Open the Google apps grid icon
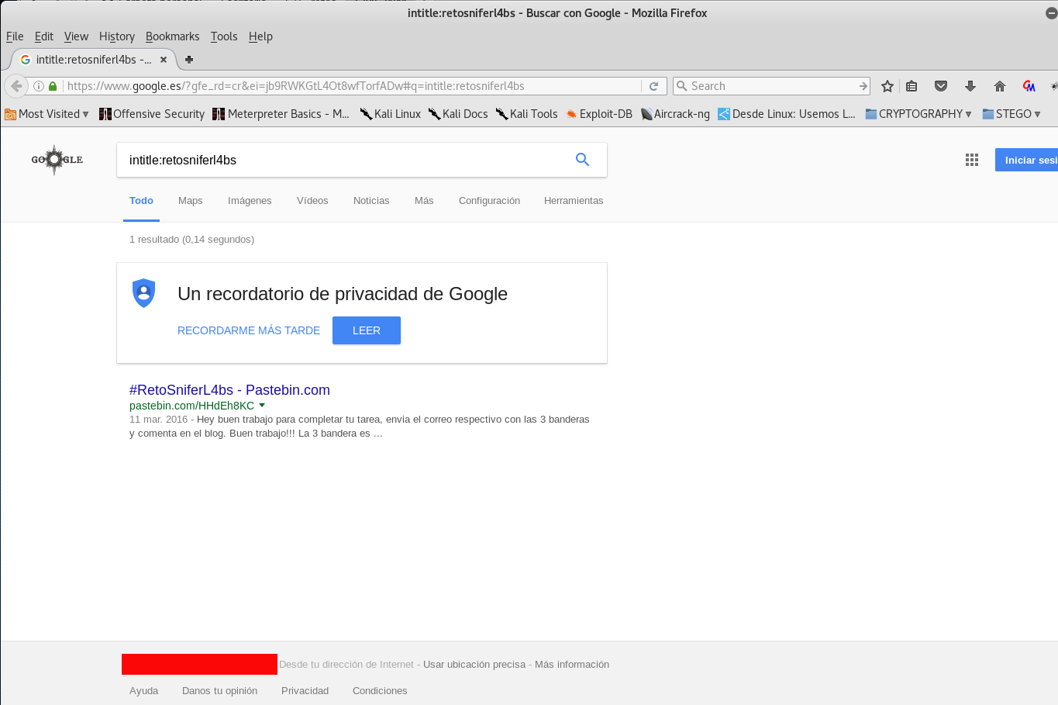The height and width of the screenshot is (705, 1058). click(972, 160)
